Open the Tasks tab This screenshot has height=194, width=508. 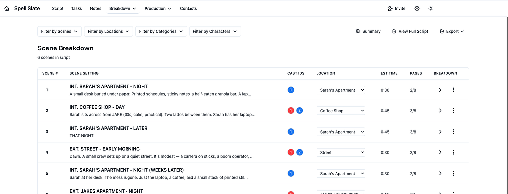(76, 9)
